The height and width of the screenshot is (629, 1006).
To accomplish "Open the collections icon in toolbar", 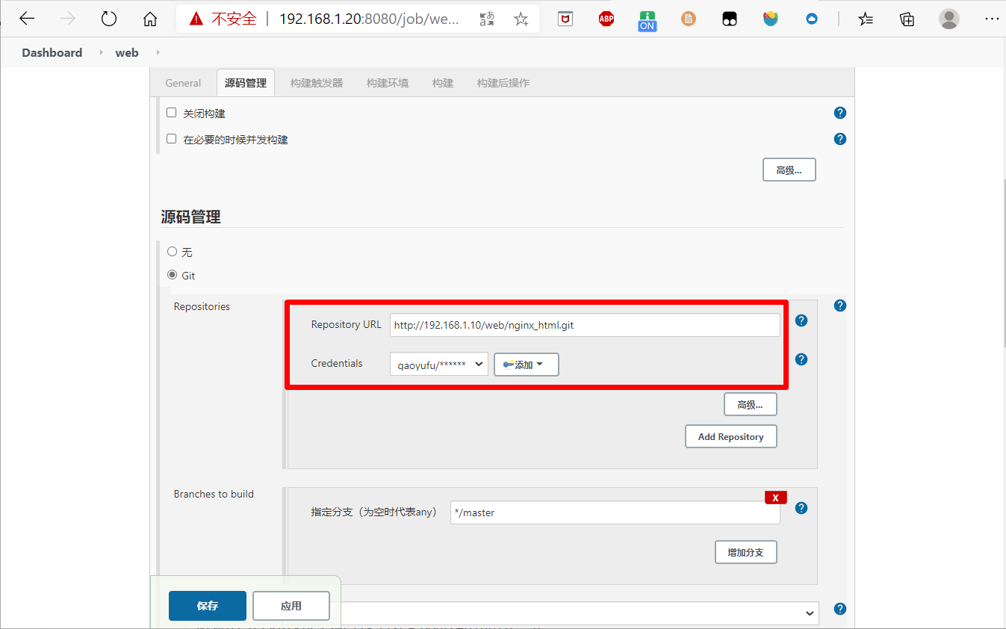I will [907, 19].
